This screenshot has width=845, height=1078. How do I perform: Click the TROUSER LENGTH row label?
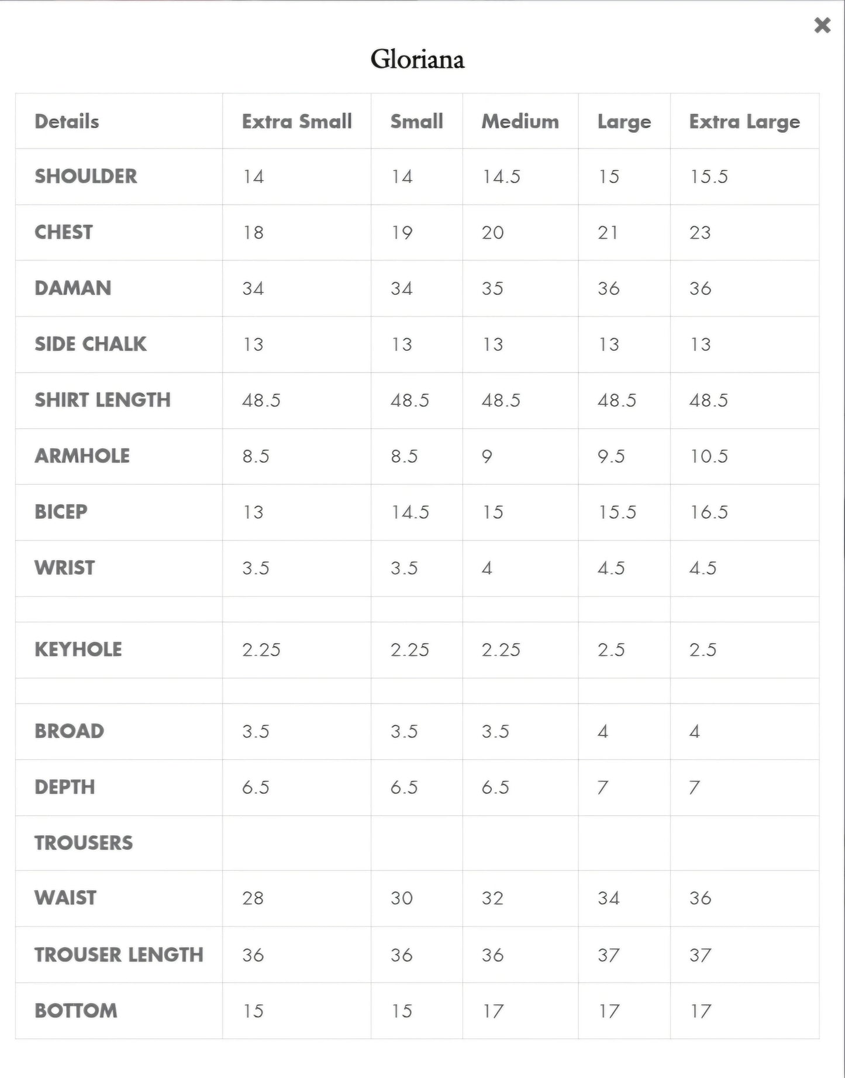coord(119,955)
